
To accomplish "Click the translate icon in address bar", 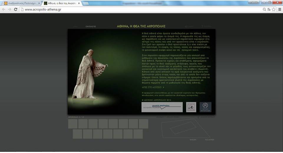I will pyautogui.click(x=269, y=9).
